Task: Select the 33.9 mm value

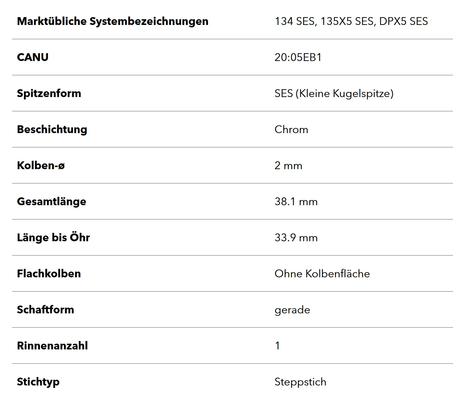Action: click(x=296, y=238)
